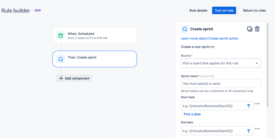Click the blue sprint action icon
The image size is (275, 138).
click(x=61, y=59)
